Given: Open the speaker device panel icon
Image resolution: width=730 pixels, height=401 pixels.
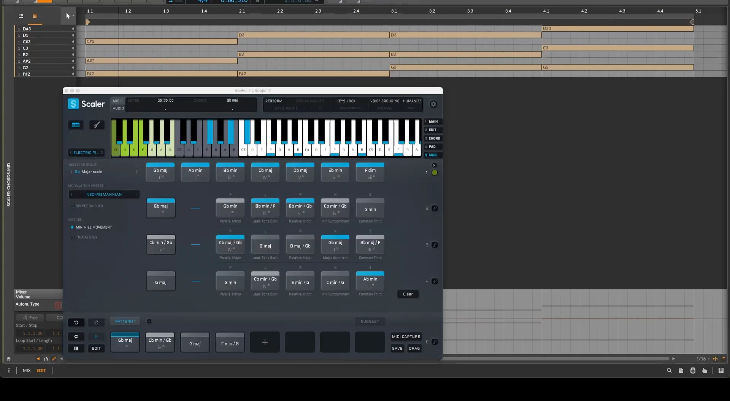Looking at the screenshot, I should (693, 371).
